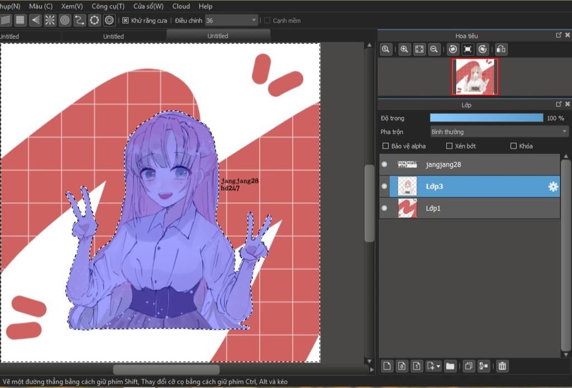Viewport: 572px width, 388px height.
Task: Select the Lớp1 layer
Action: (469, 208)
